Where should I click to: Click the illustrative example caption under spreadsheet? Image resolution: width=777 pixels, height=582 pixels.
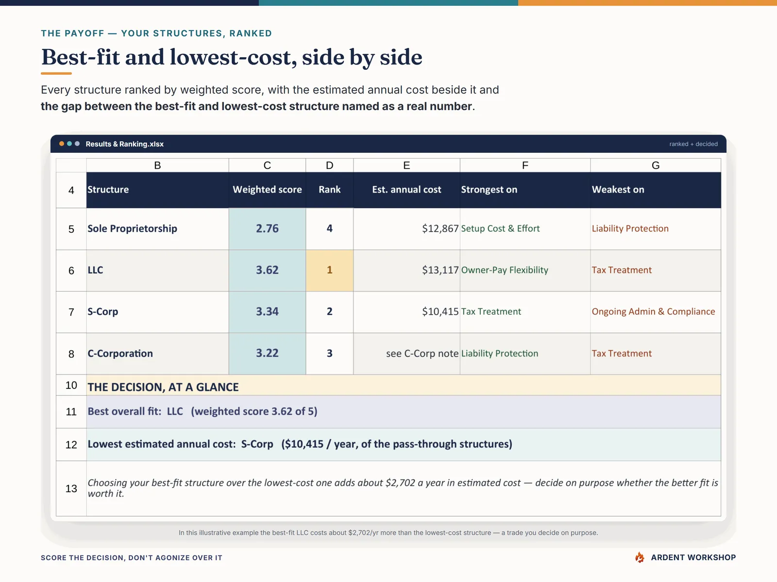click(x=388, y=533)
